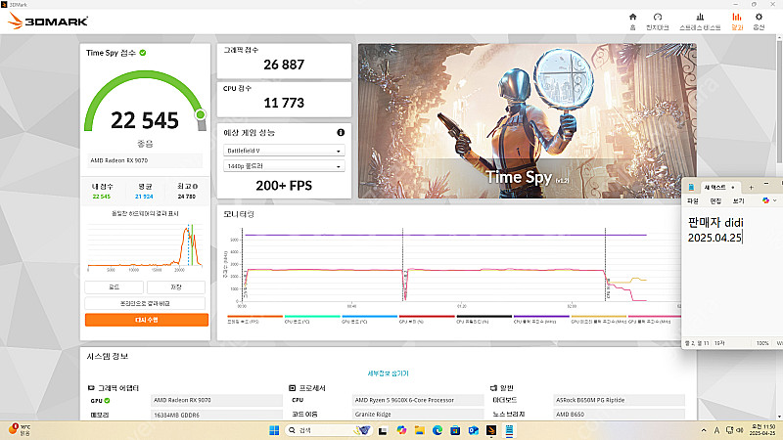The height and width of the screenshot is (440, 783).
Task: Toggle the GPU temperature legend series
Action: click(370, 320)
